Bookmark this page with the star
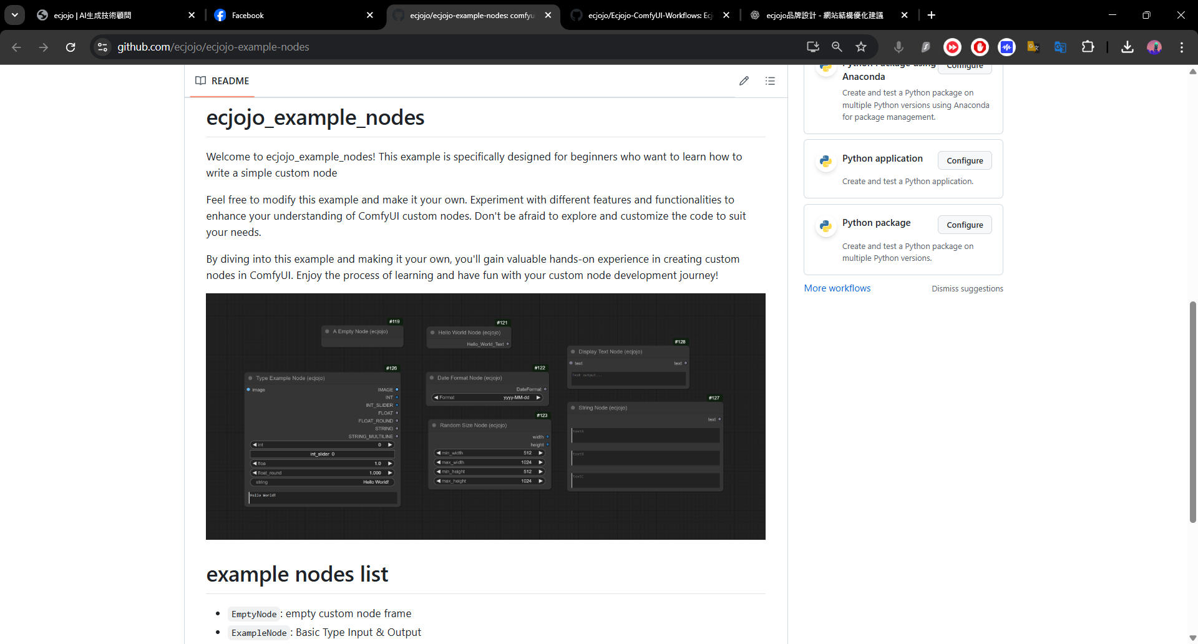 [861, 47]
